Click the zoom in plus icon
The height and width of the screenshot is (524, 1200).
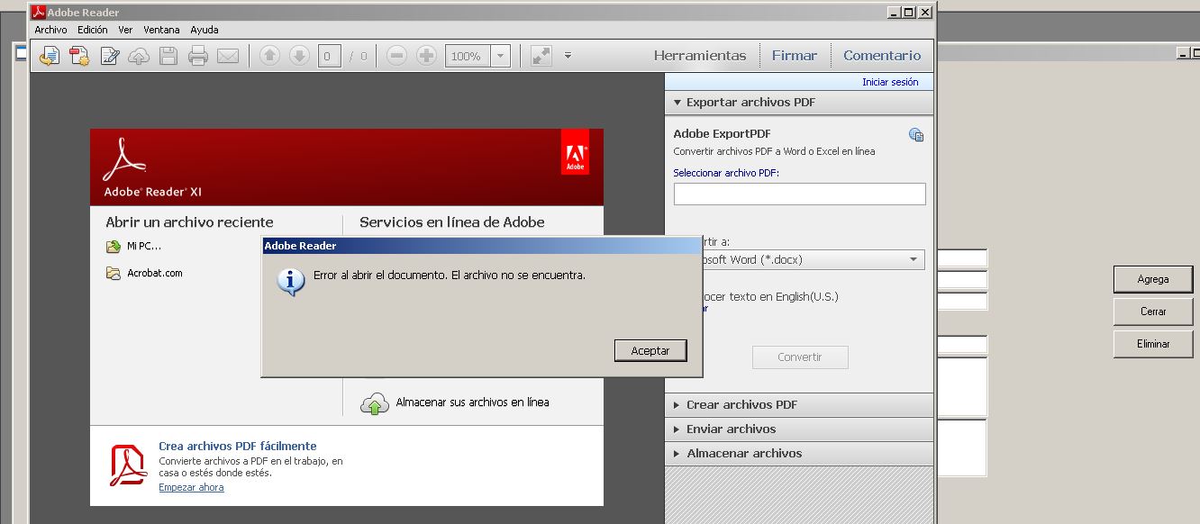pyautogui.click(x=427, y=56)
